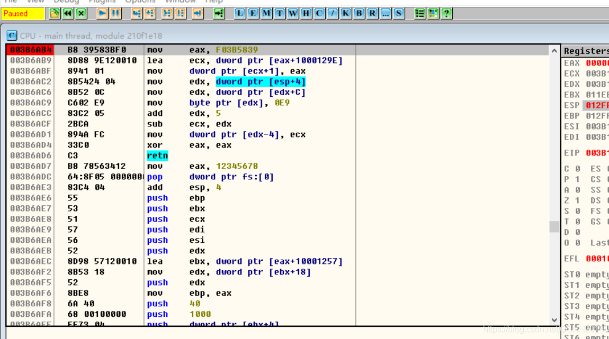609x339 pixels.
Task: Close the debugged program with green X icon
Action: tap(81, 14)
